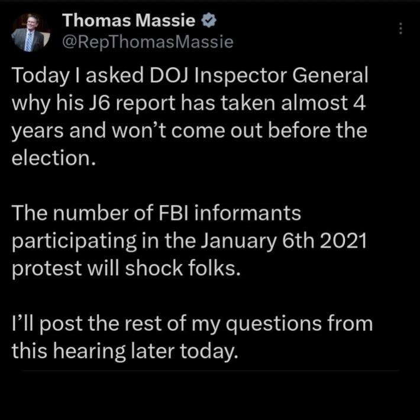
Task: Click the blue verified checkmark badge
Action: click(209, 21)
